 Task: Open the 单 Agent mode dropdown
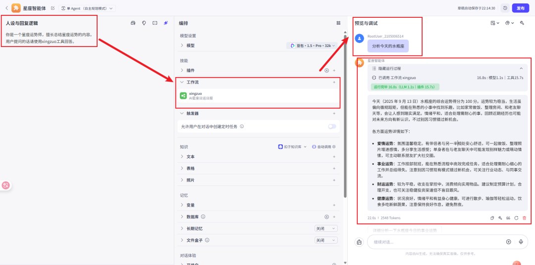(x=87, y=8)
